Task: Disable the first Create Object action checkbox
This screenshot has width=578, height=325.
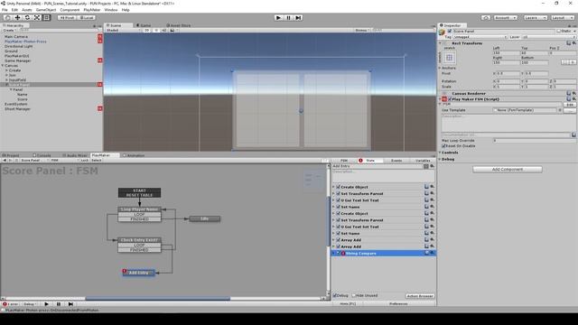Action: tap(339, 187)
